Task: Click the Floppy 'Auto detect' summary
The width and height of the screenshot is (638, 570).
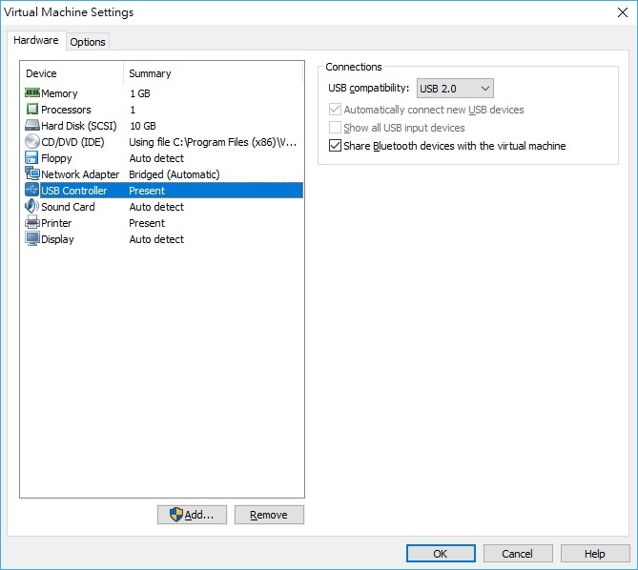Action: pyautogui.click(x=156, y=158)
